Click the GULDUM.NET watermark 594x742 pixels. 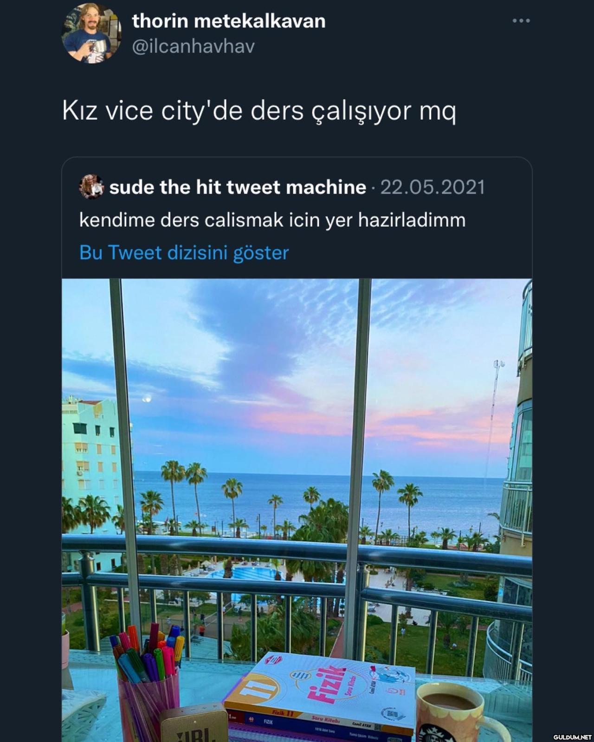(x=572, y=736)
